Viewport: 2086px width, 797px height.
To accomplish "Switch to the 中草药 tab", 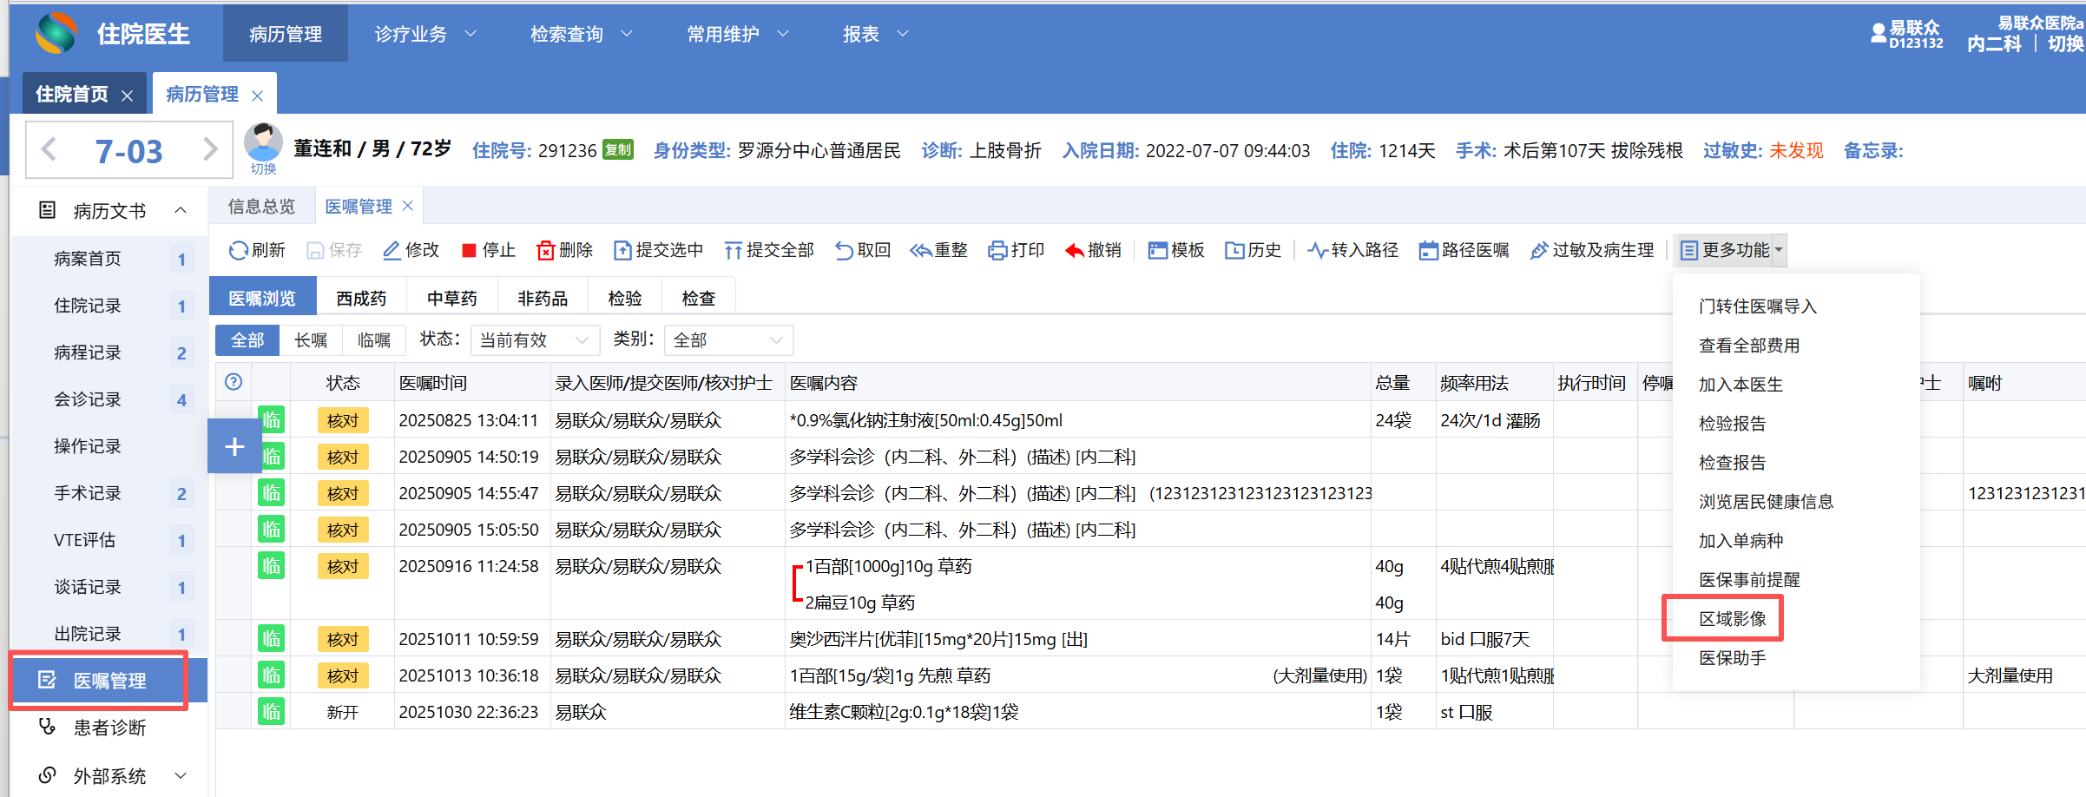I will pos(452,299).
